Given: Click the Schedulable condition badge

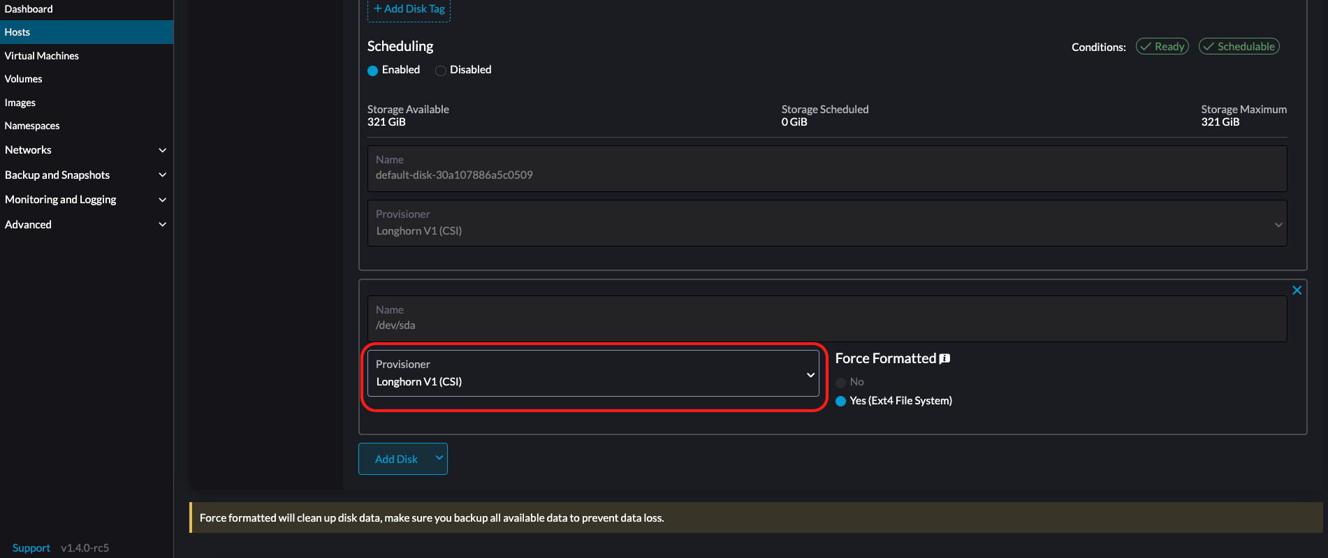Looking at the screenshot, I should (1239, 47).
